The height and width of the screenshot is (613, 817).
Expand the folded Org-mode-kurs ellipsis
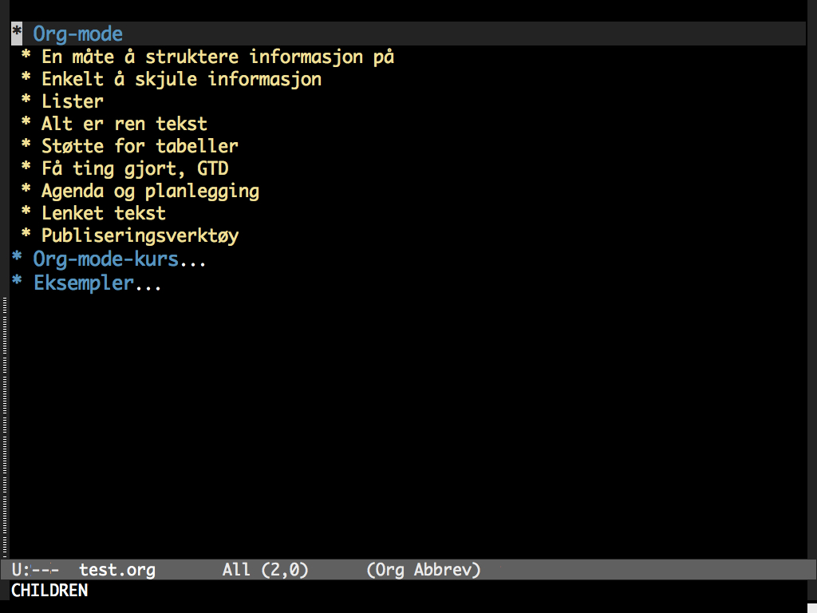click(x=193, y=260)
